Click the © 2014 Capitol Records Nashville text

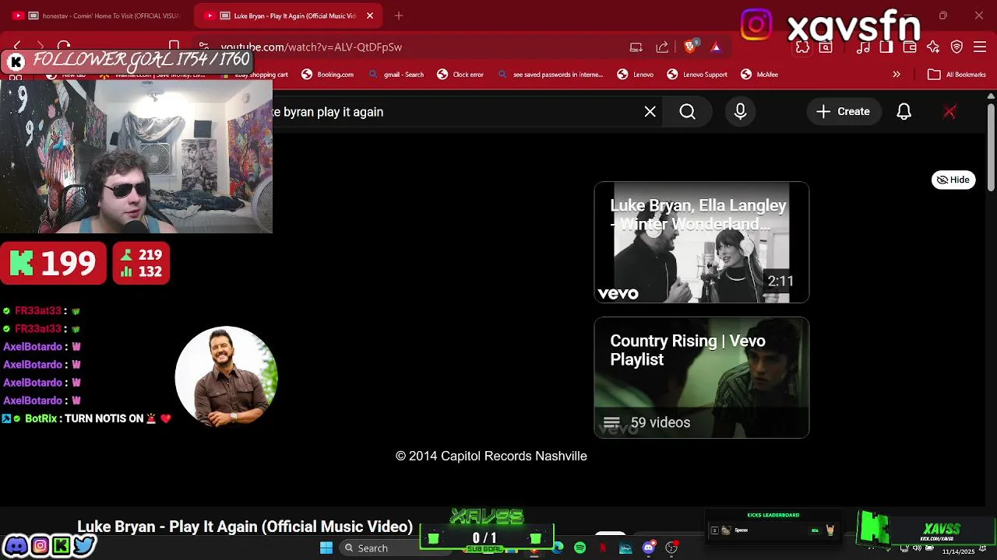[x=491, y=457]
